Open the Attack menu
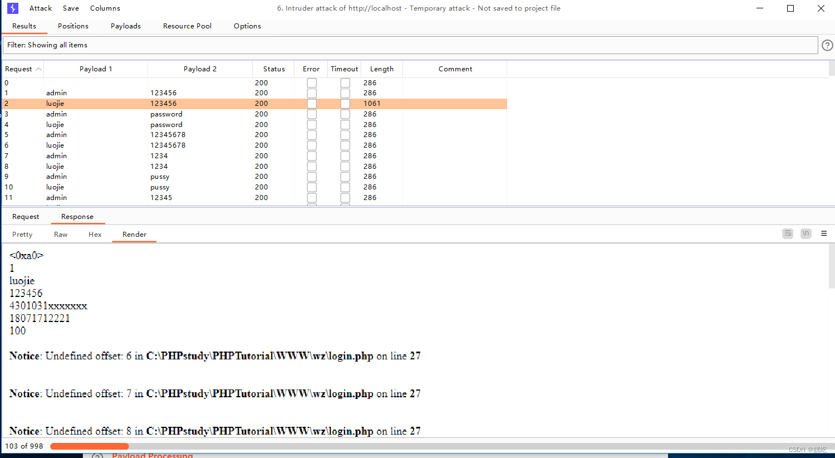 pyautogui.click(x=40, y=8)
